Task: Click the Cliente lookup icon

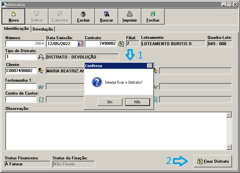Action: pos(41,71)
